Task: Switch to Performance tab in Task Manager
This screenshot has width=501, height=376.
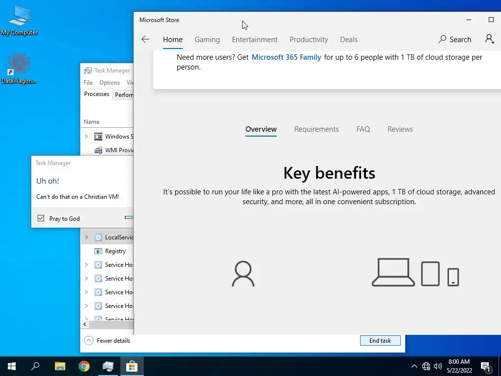Action: click(x=123, y=94)
